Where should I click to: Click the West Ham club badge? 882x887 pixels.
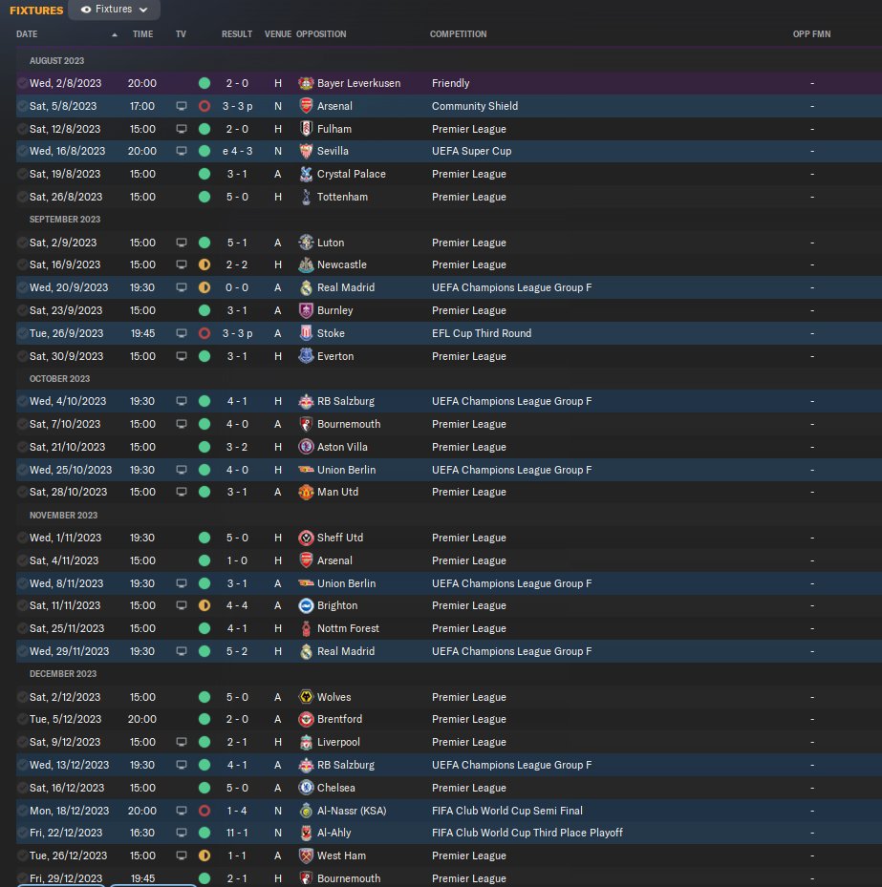(x=306, y=855)
